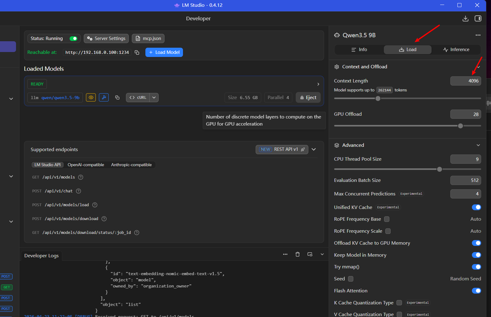
Task: Show help for POST /api/v1/models/download
Action: point(104,219)
